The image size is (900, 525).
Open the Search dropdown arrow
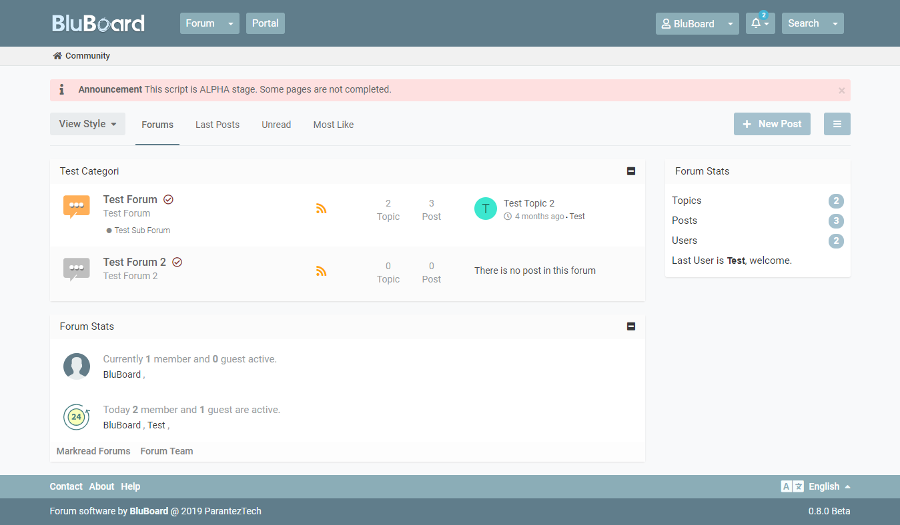coord(835,23)
